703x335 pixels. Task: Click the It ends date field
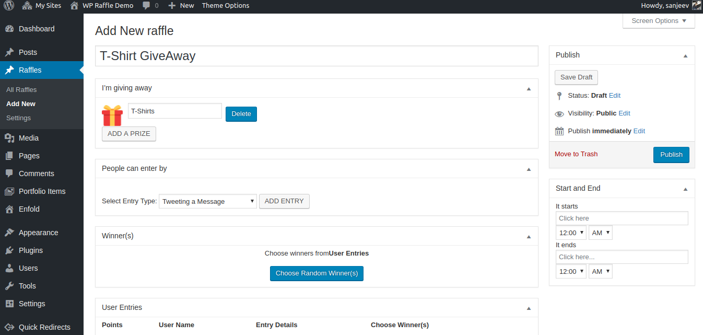(x=622, y=257)
